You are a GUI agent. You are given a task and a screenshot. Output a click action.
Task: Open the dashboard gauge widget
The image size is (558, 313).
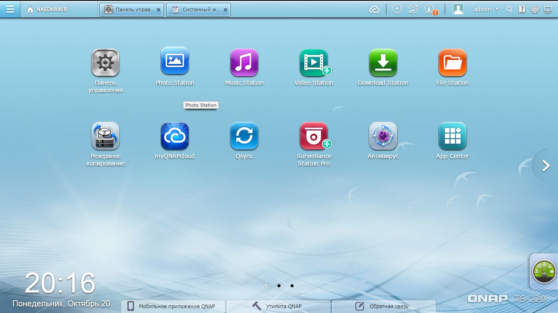coord(544,271)
